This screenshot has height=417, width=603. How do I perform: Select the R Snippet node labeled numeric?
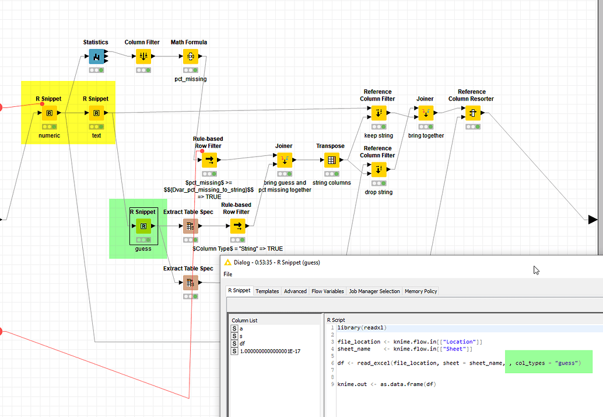click(x=50, y=113)
